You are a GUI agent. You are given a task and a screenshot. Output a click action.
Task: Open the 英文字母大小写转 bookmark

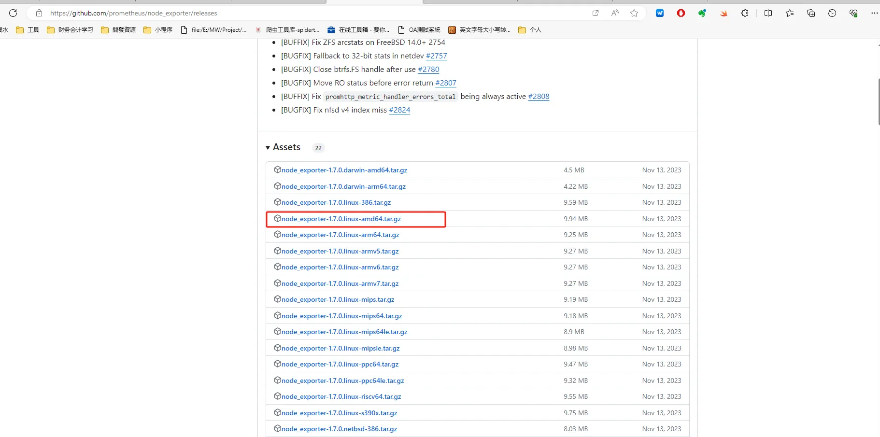coord(479,30)
